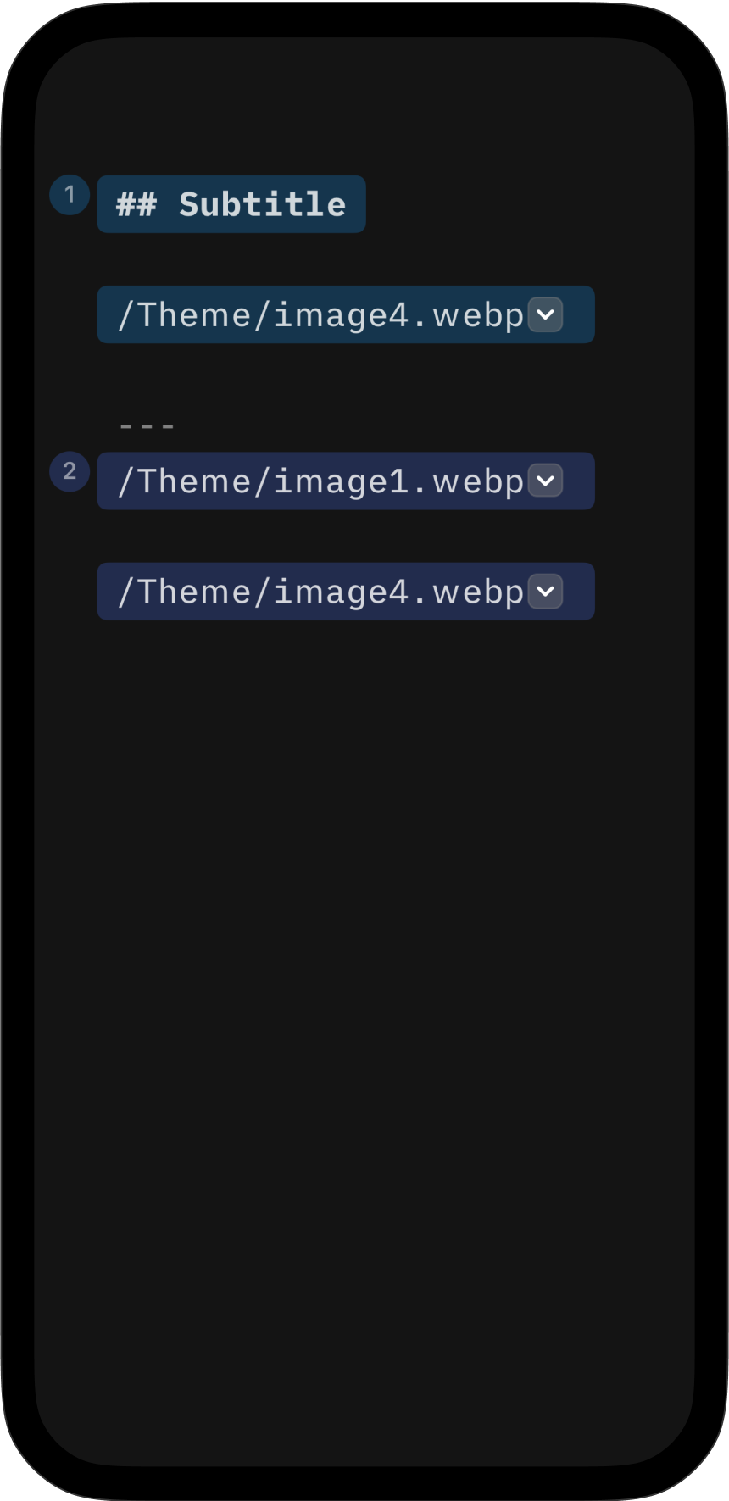The height and width of the screenshot is (1501, 729).
Task: Click the image4.webp path field in slide 1
Action: pyautogui.click(x=320, y=315)
